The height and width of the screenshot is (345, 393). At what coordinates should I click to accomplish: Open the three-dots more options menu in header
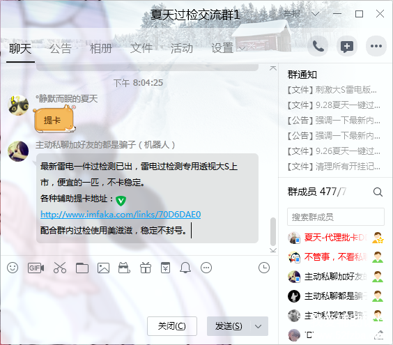(376, 47)
